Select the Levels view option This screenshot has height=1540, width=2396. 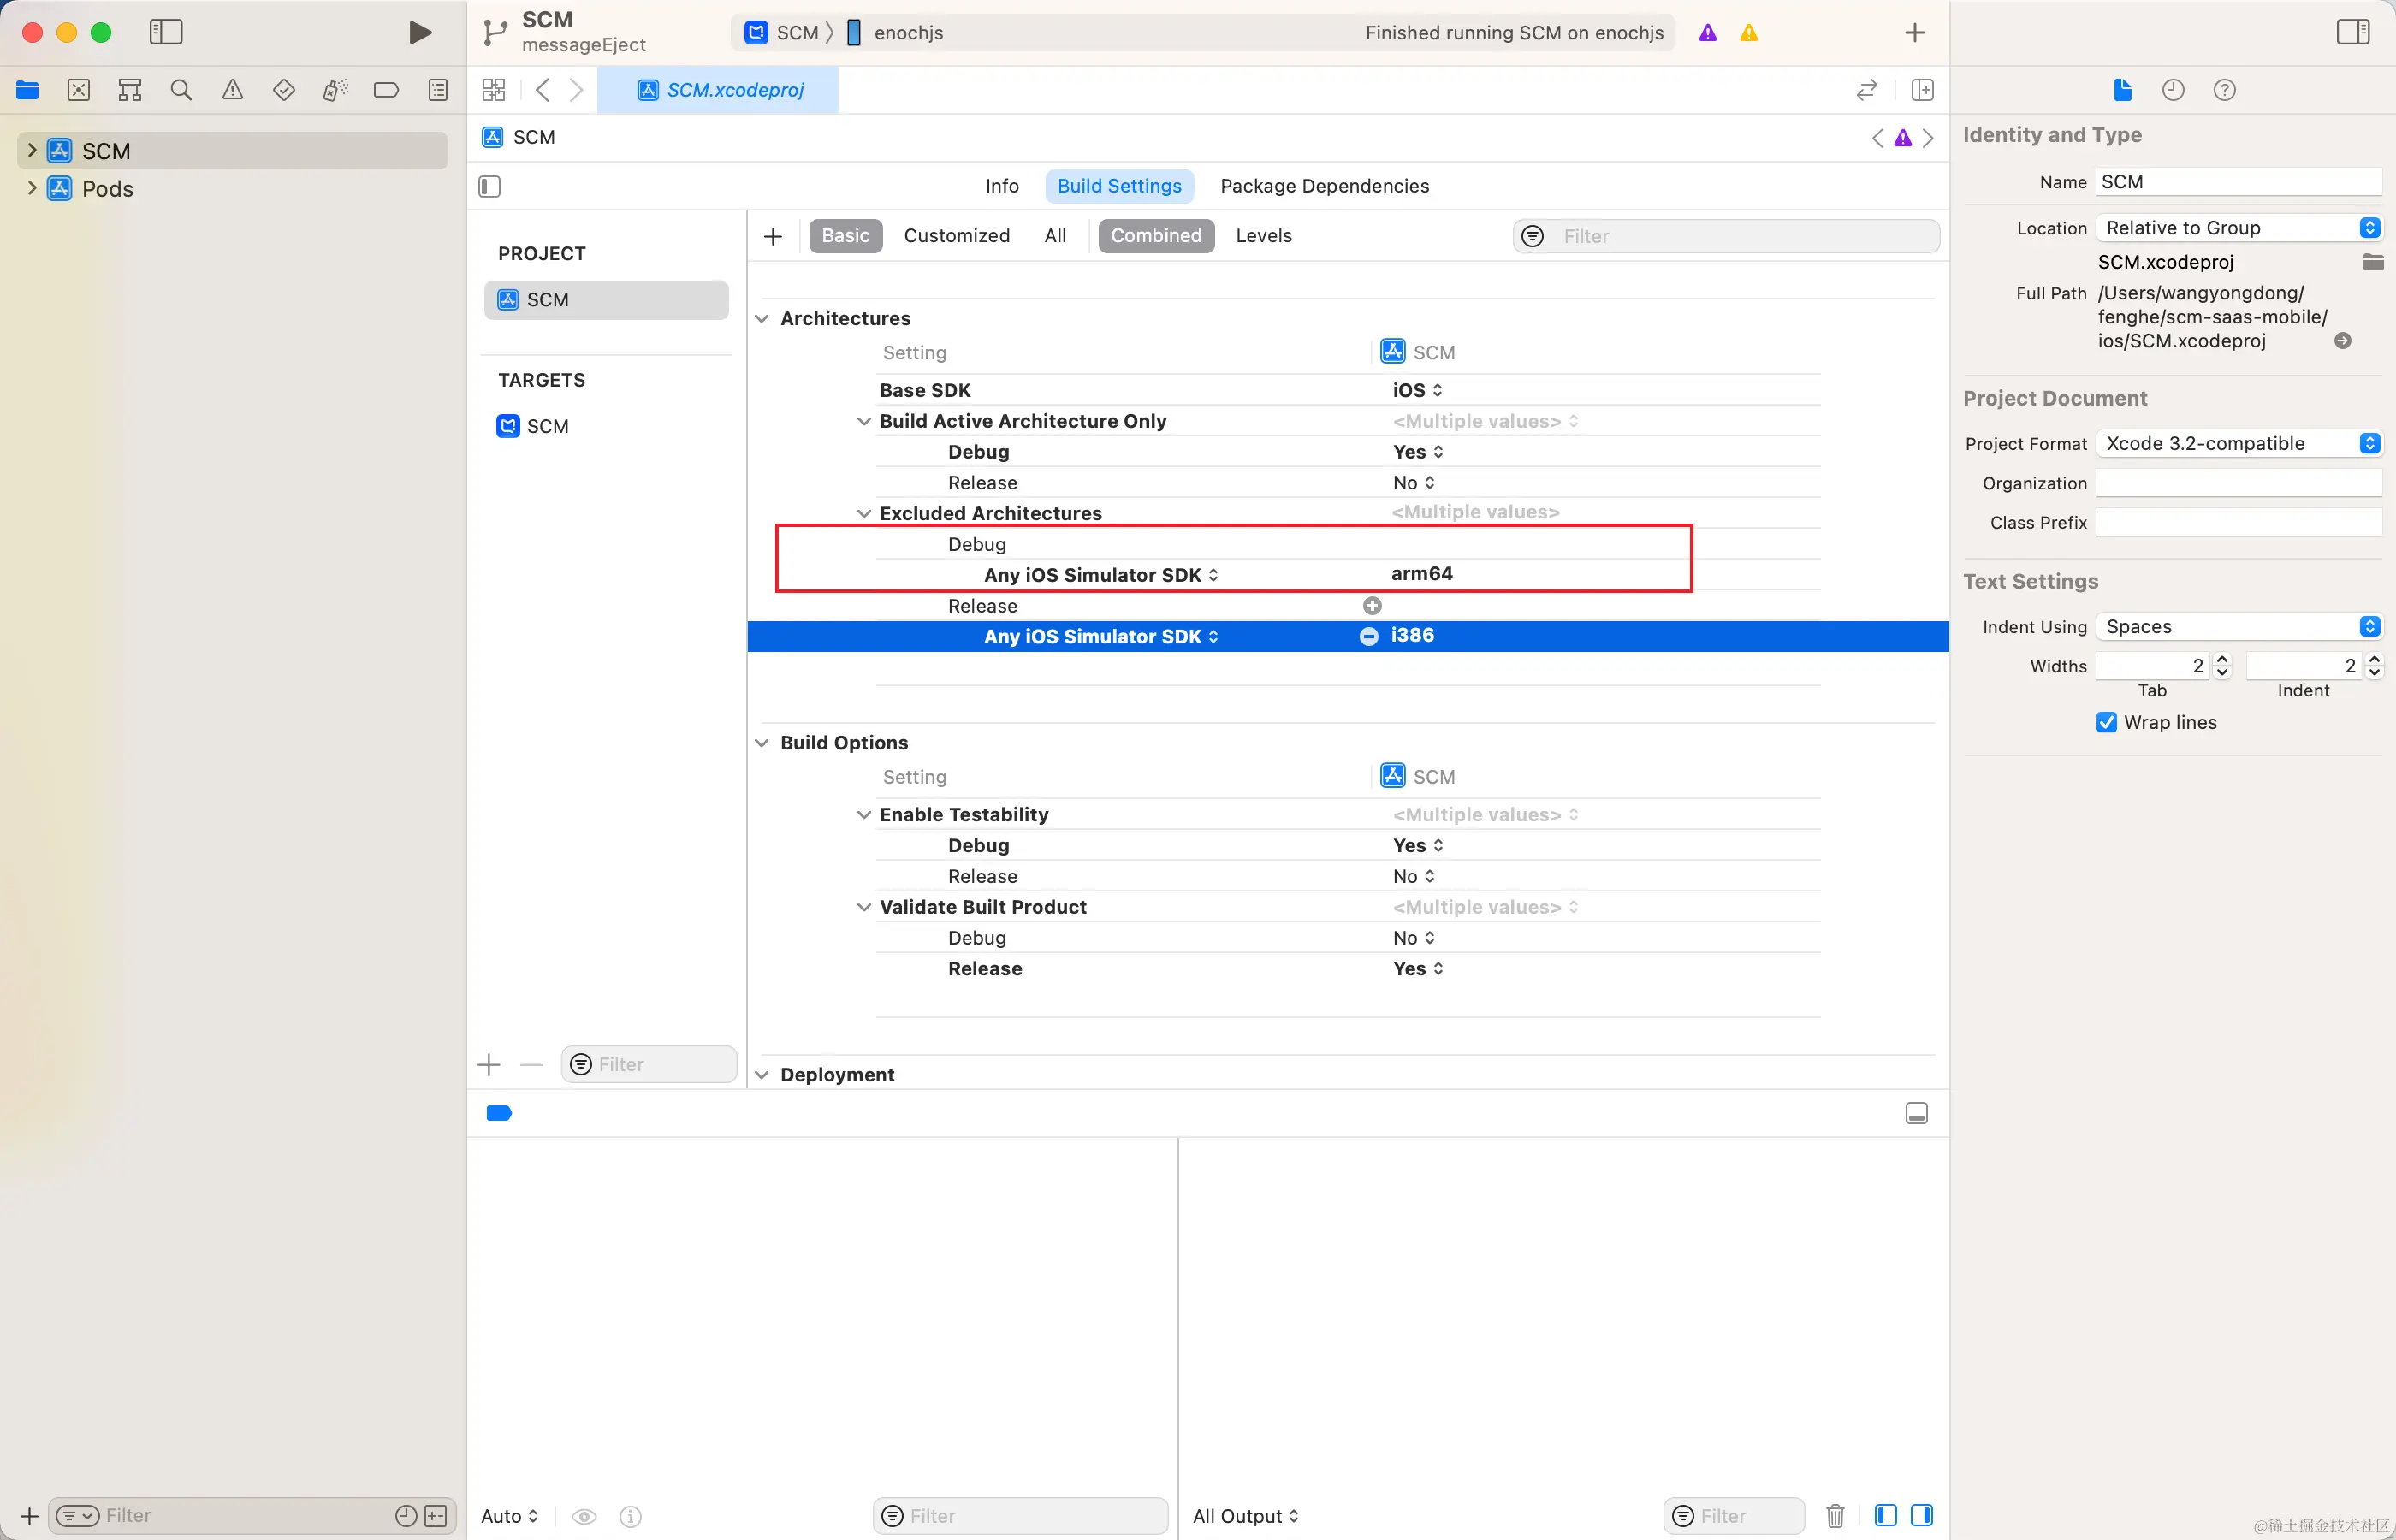tap(1263, 236)
